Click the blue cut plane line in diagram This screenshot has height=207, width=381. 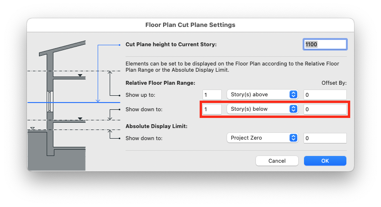pos(74,103)
